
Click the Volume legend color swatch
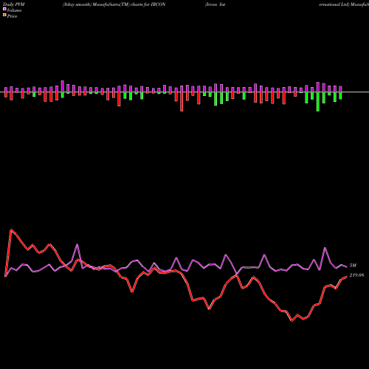point(4,9)
